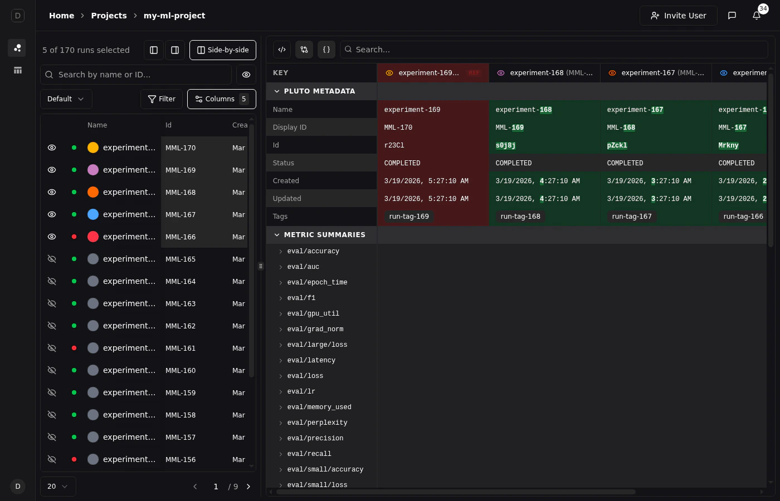Switch to Side-by-side view
Viewport: 780px width, 501px height.
(223, 50)
